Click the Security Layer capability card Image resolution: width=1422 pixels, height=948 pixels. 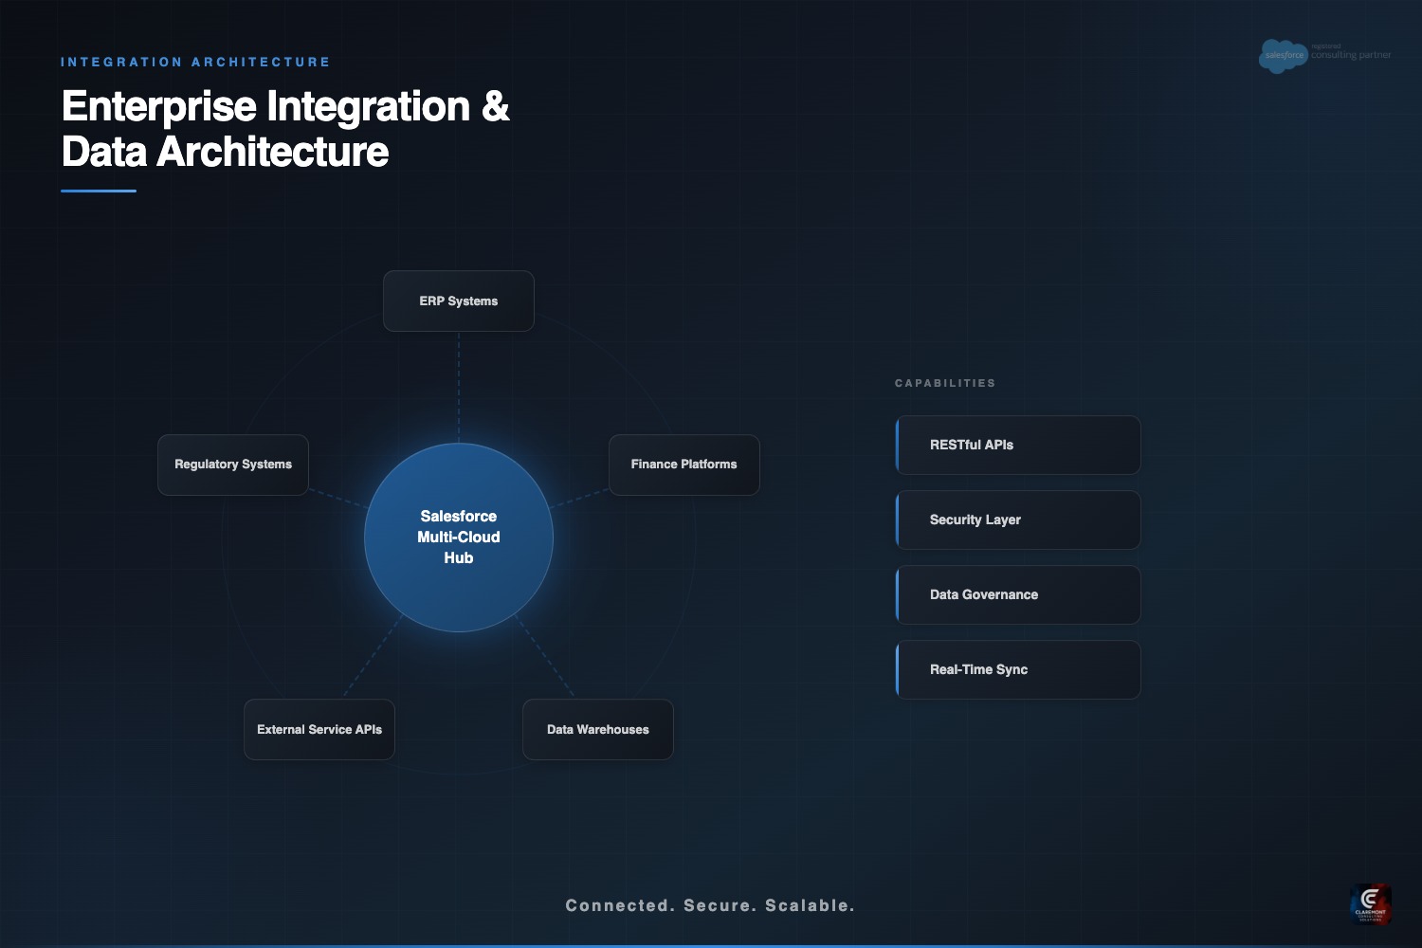coord(1018,520)
